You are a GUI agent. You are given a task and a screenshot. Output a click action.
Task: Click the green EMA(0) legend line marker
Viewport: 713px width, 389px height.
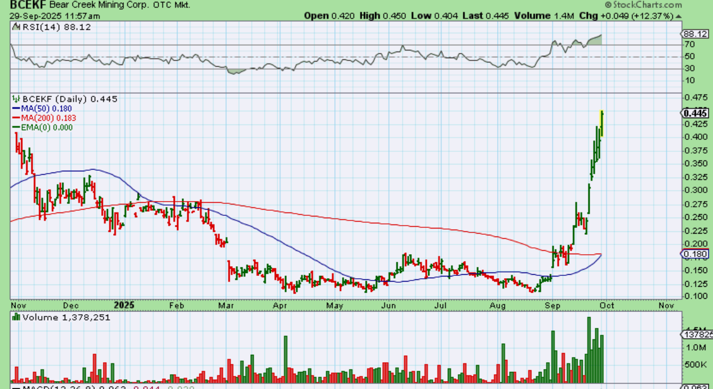click(x=17, y=127)
